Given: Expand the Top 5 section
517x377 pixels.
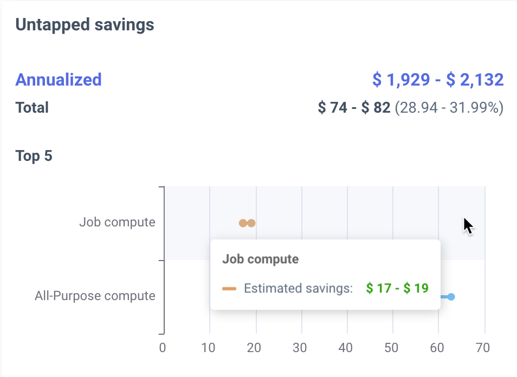Looking at the screenshot, I should click(33, 155).
